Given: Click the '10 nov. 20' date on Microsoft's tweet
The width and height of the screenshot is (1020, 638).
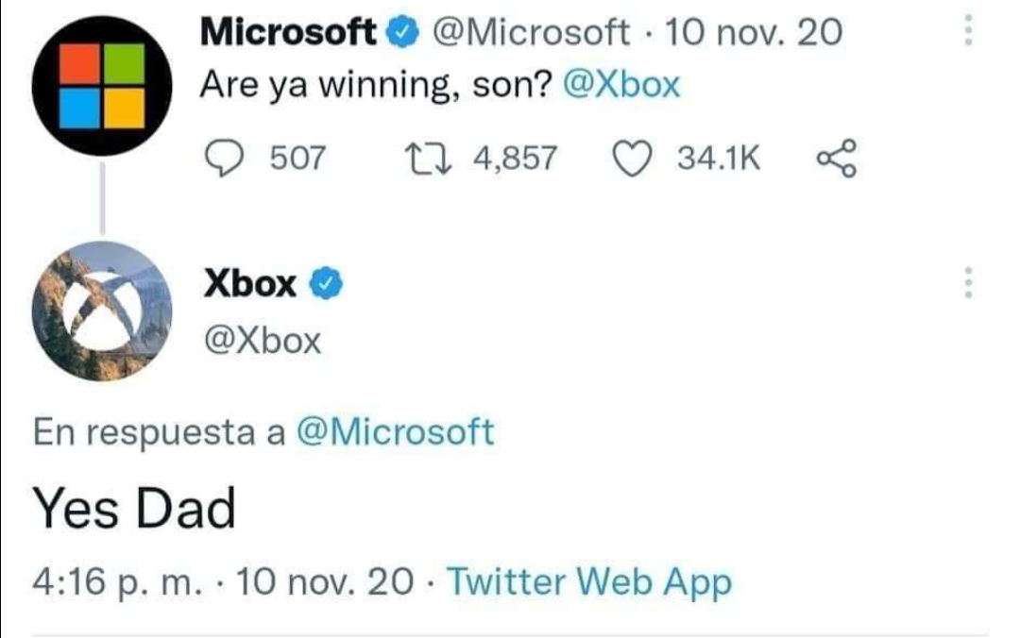Looking at the screenshot, I should pos(753,34).
